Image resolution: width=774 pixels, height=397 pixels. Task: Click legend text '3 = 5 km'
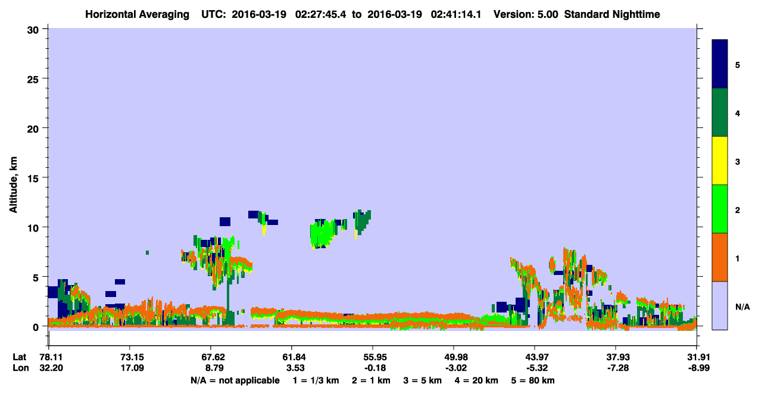tap(423, 380)
